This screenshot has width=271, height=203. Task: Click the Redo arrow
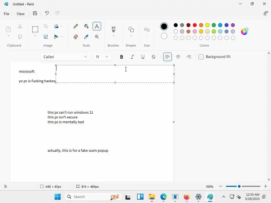57,13
